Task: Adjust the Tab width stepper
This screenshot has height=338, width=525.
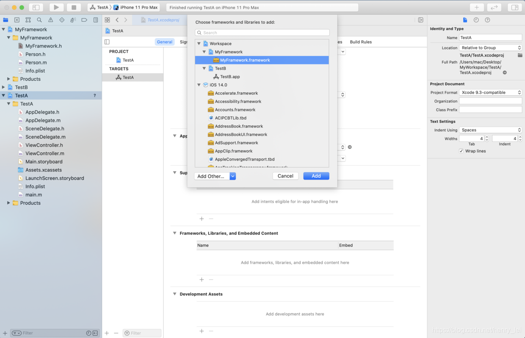Action: [x=487, y=139]
